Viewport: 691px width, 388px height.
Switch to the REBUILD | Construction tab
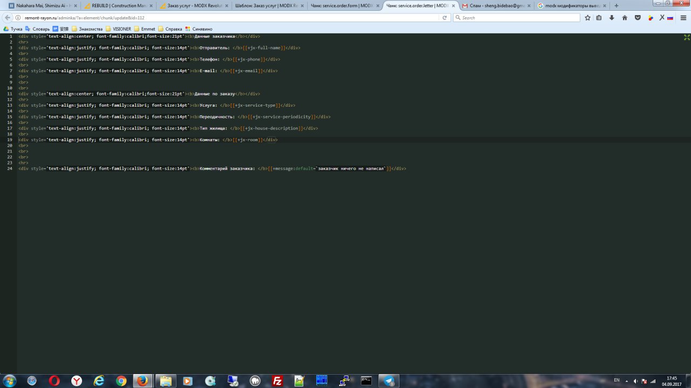(x=117, y=5)
